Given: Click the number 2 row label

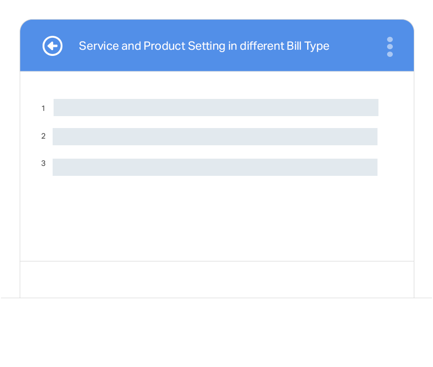Looking at the screenshot, I should click(x=44, y=136).
